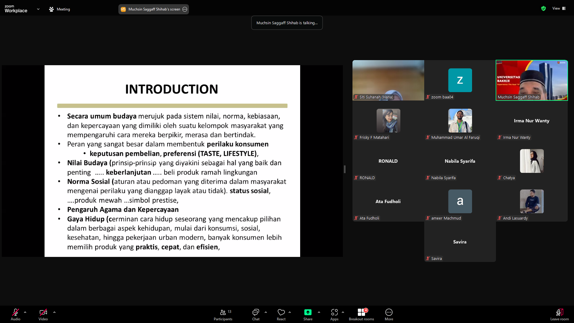Select Savira participant tile
The height and width of the screenshot is (323, 574).
pyautogui.click(x=460, y=242)
